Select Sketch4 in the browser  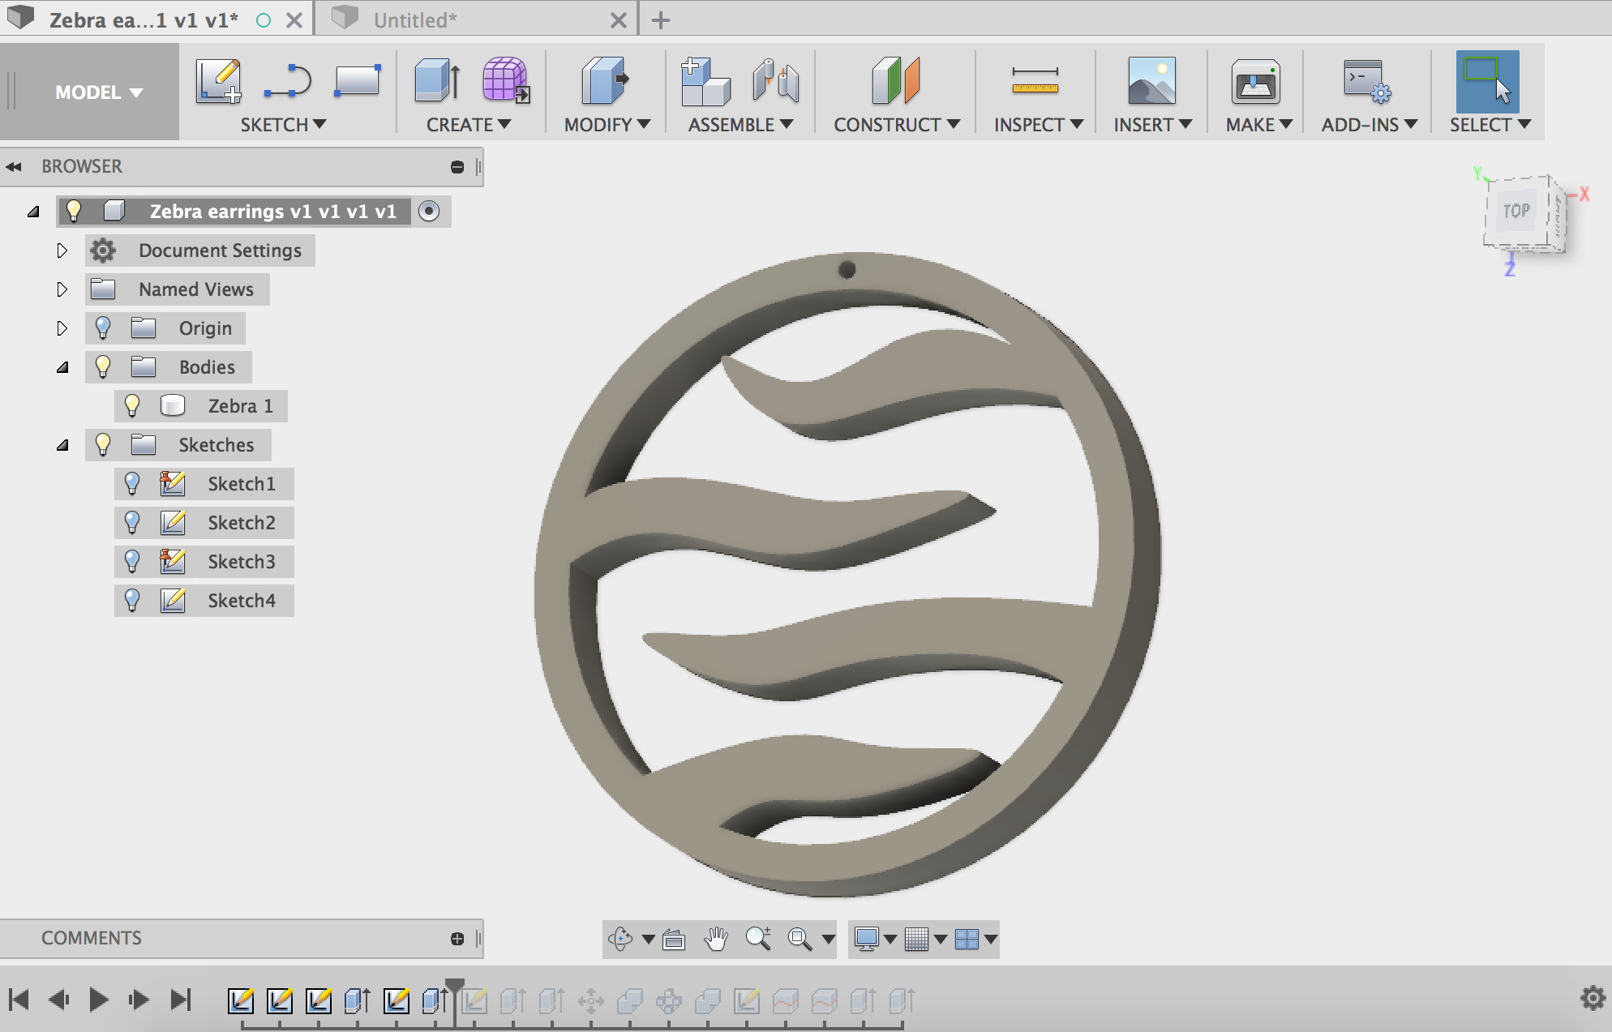[x=241, y=601]
